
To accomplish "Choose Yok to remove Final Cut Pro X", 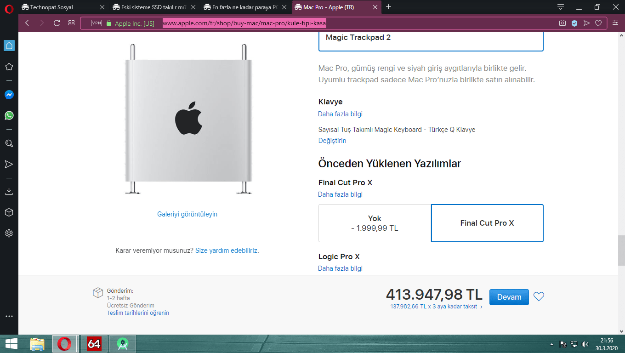I will (x=375, y=223).
